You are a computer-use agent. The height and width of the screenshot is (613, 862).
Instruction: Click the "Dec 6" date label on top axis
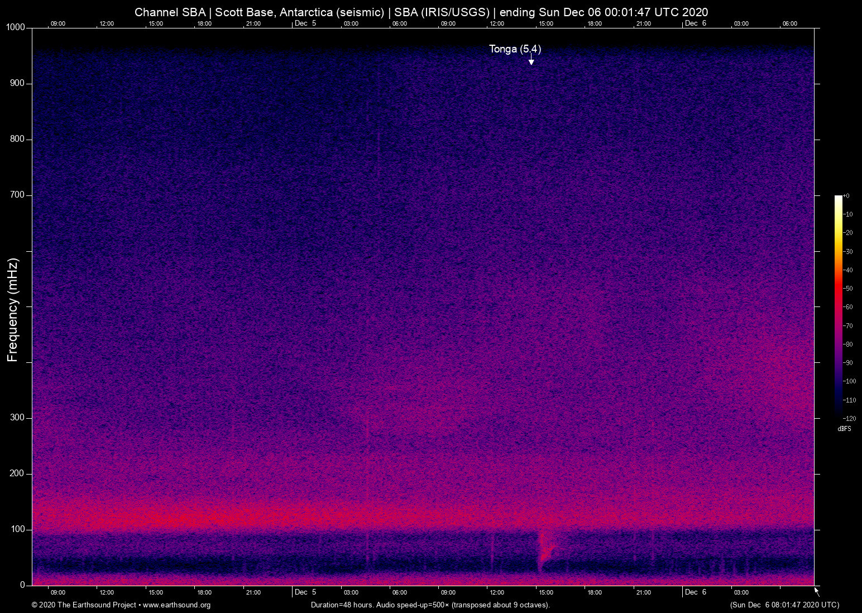(x=695, y=23)
